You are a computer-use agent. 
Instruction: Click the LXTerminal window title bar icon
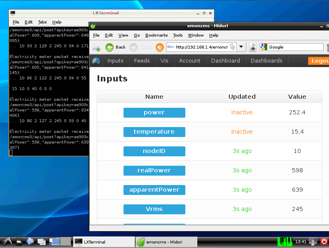[13, 13]
